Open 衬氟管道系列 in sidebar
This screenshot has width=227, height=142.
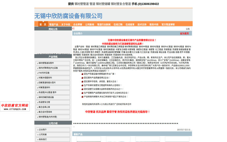(53, 87)
